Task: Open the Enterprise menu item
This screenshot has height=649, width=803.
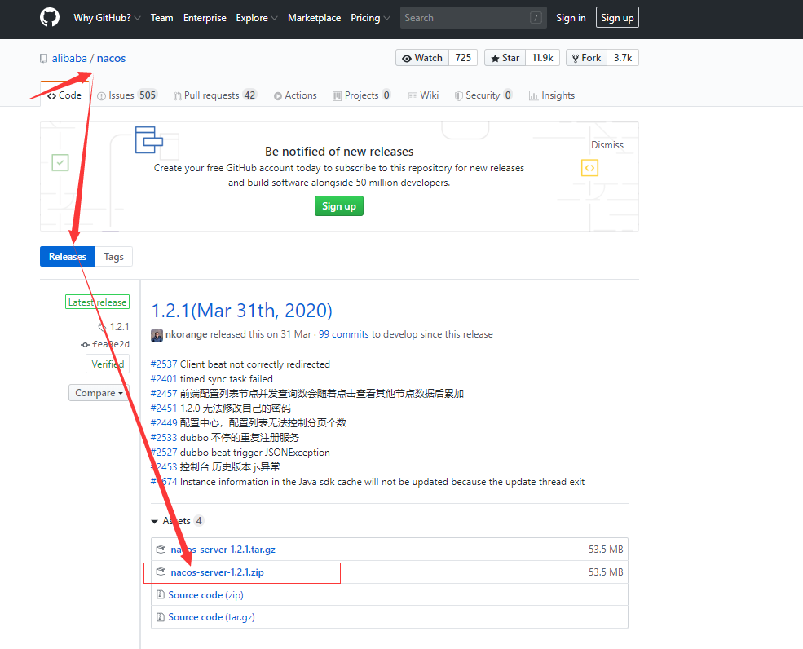Action: [x=205, y=18]
